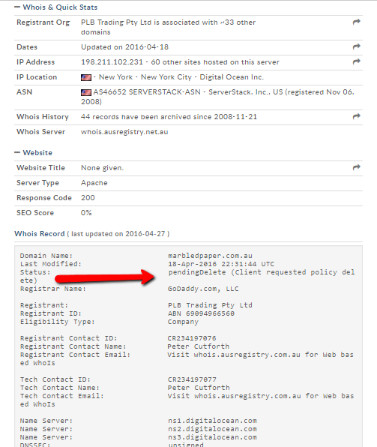Screen dimensions: 377x447
Task: Click share arrow in Website Title row
Action: (x=357, y=167)
